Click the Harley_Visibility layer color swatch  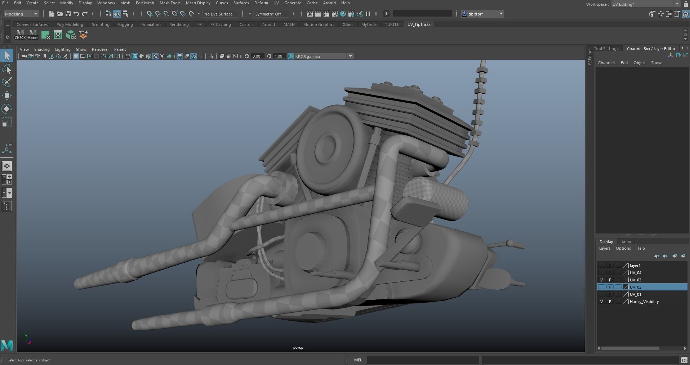(626, 302)
